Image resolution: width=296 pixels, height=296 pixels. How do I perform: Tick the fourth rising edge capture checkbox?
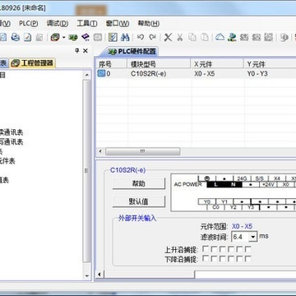point(231,249)
